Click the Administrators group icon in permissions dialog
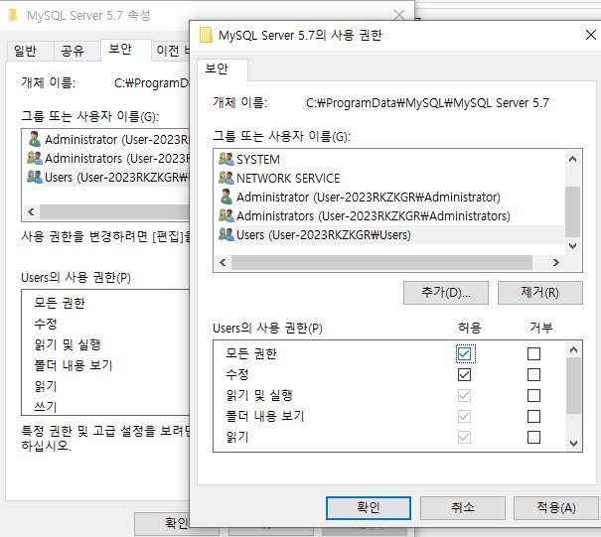This screenshot has height=537, width=601. click(226, 215)
